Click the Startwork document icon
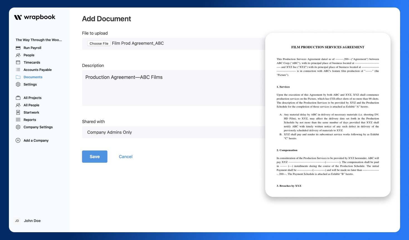Viewport: 409px width, 240px height. (x=18, y=112)
